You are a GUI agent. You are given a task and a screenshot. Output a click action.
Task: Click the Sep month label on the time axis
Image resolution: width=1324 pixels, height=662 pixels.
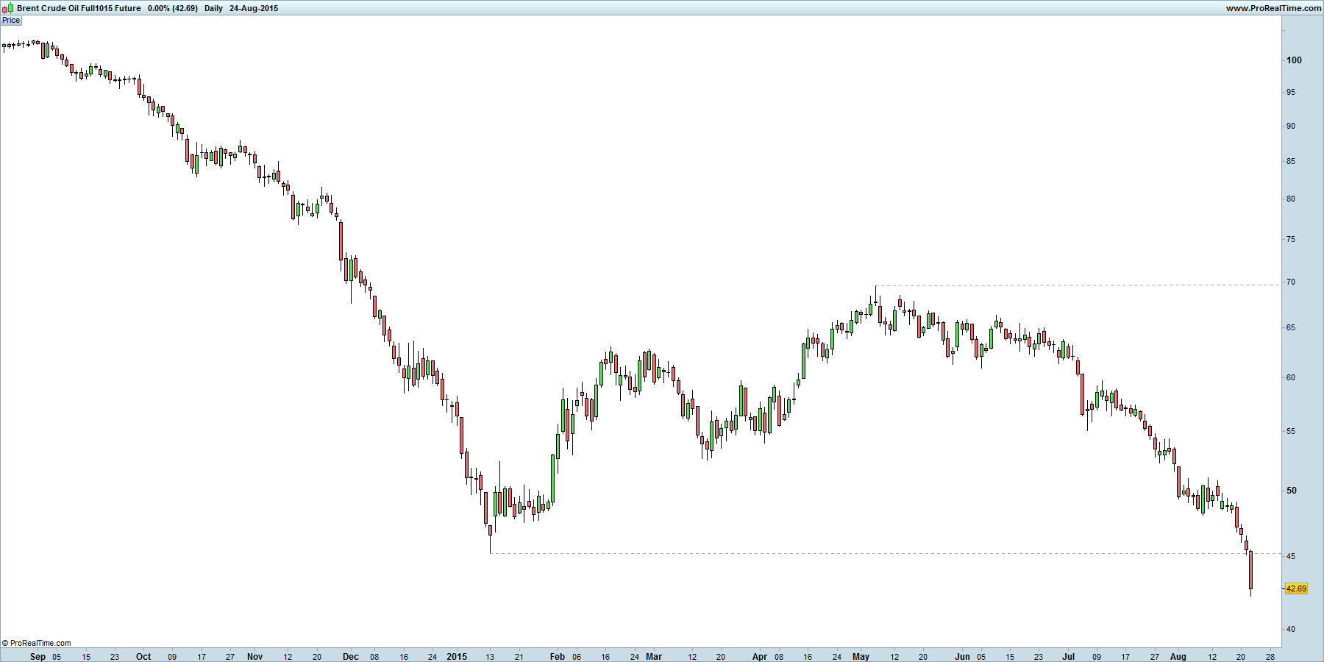coord(38,657)
